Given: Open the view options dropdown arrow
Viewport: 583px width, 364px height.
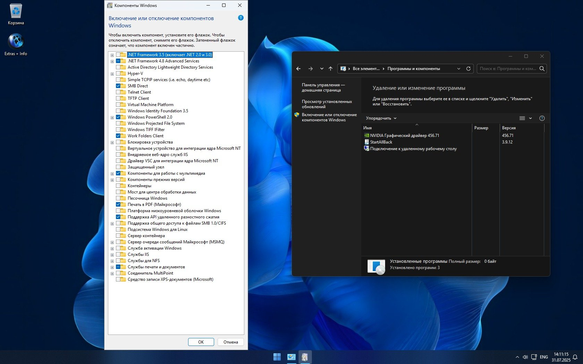Looking at the screenshot, I should tap(530, 118).
